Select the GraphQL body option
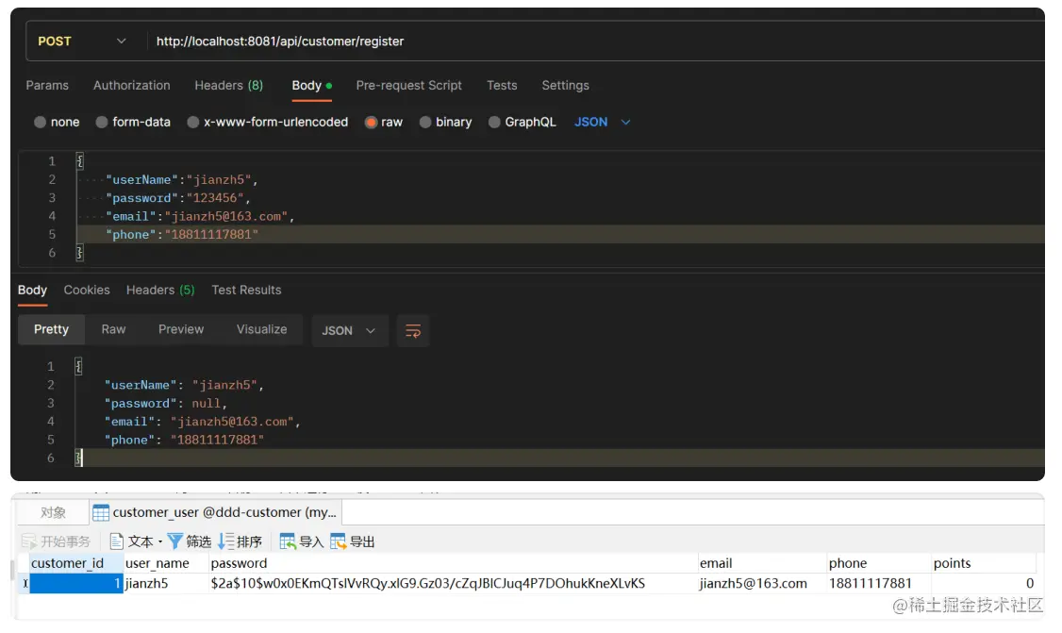 pyautogui.click(x=494, y=122)
